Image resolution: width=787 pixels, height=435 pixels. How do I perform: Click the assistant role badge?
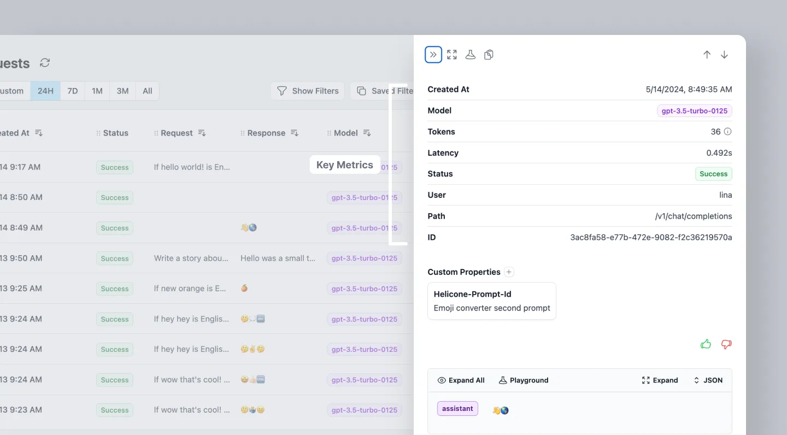tap(457, 409)
